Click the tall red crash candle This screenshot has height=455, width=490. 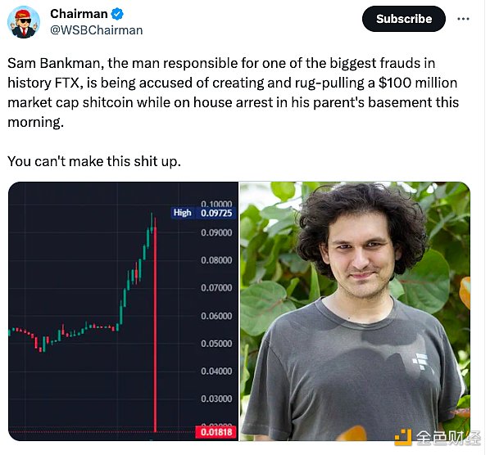point(155,325)
